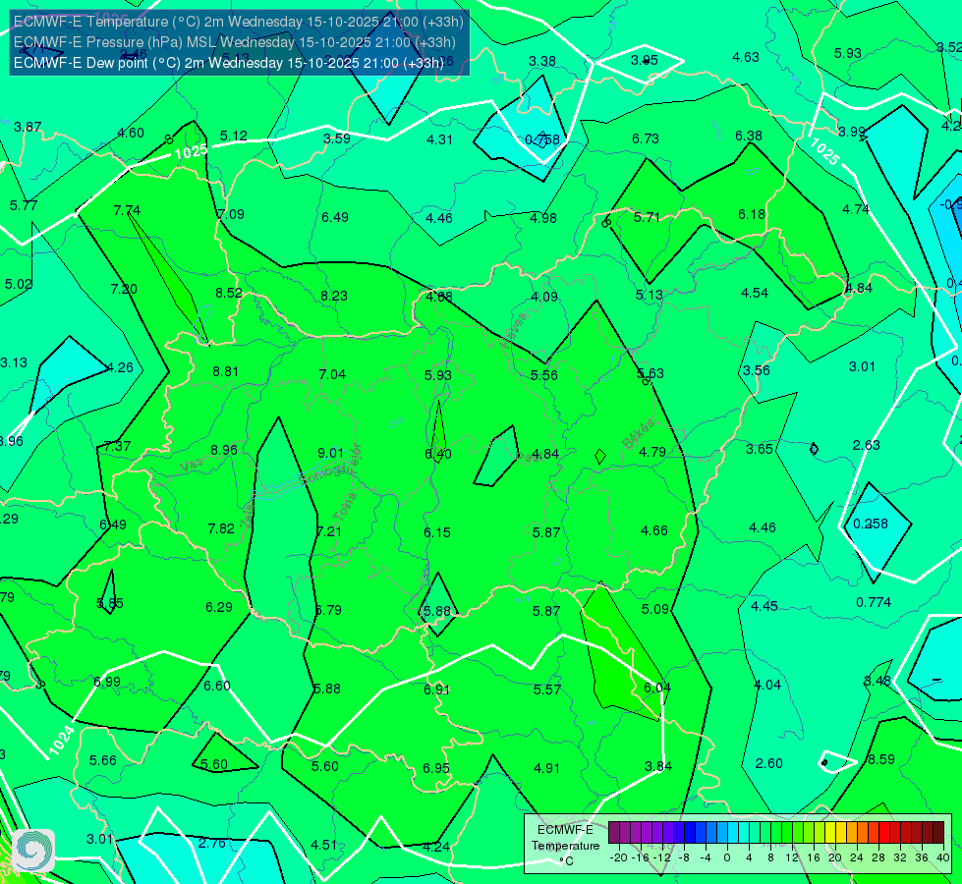Click the 1025 isobar label near top-left
This screenshot has width=962, height=884.
[191, 151]
